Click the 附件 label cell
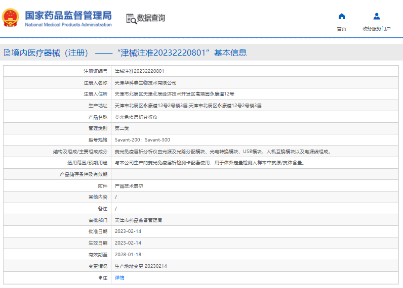403x288 pixels. 57,186
